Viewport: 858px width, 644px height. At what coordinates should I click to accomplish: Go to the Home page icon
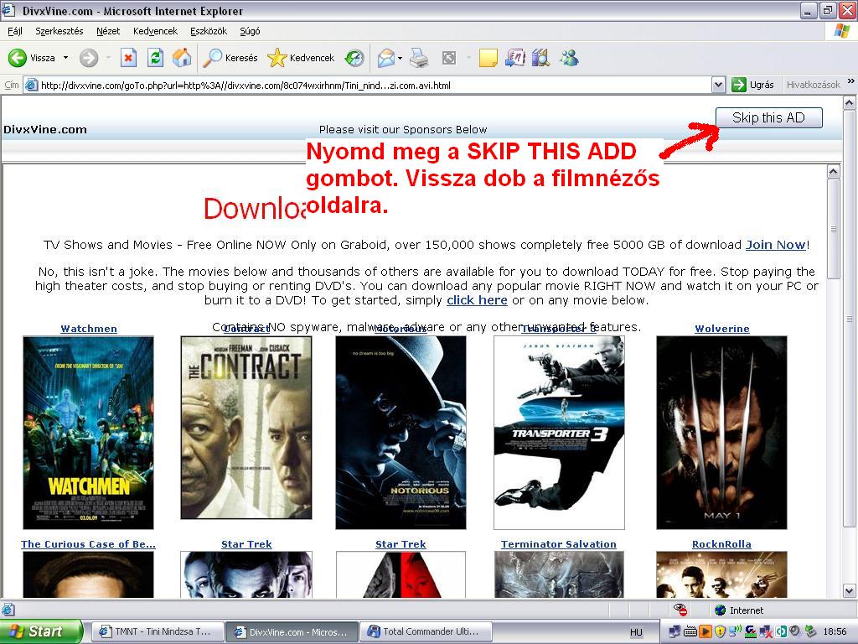click(x=181, y=58)
